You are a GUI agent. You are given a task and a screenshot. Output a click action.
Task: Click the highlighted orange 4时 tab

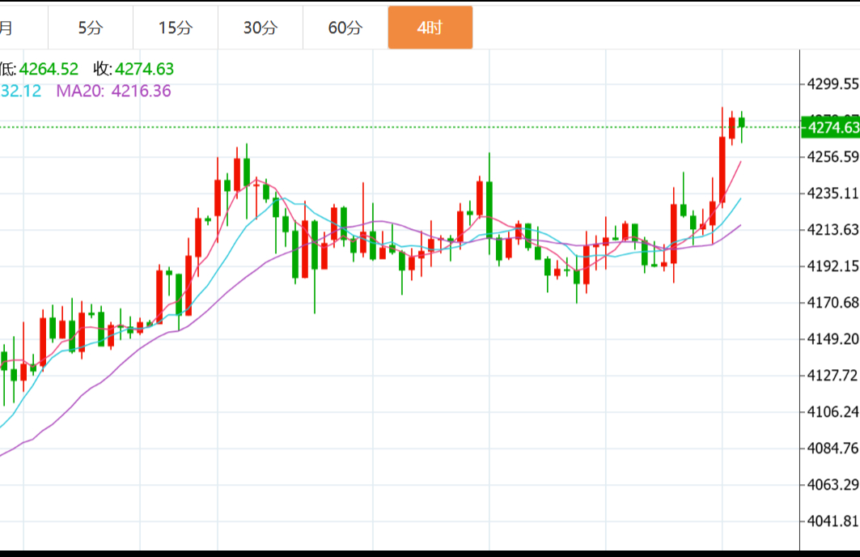click(x=430, y=28)
